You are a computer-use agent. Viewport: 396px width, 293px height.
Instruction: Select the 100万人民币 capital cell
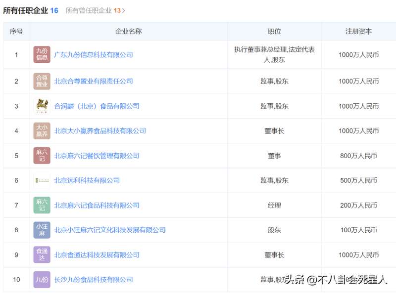click(x=358, y=230)
